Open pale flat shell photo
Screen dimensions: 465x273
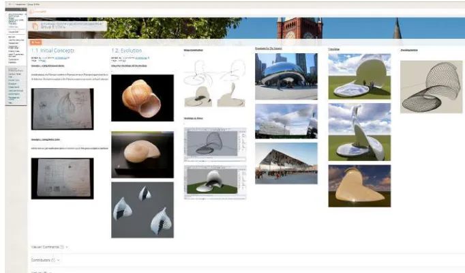[x=142, y=155]
